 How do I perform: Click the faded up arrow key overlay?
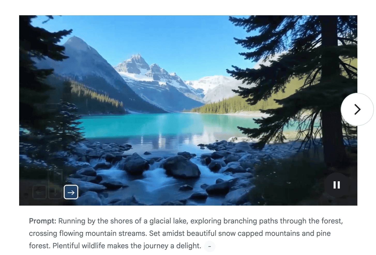tap(55, 177)
